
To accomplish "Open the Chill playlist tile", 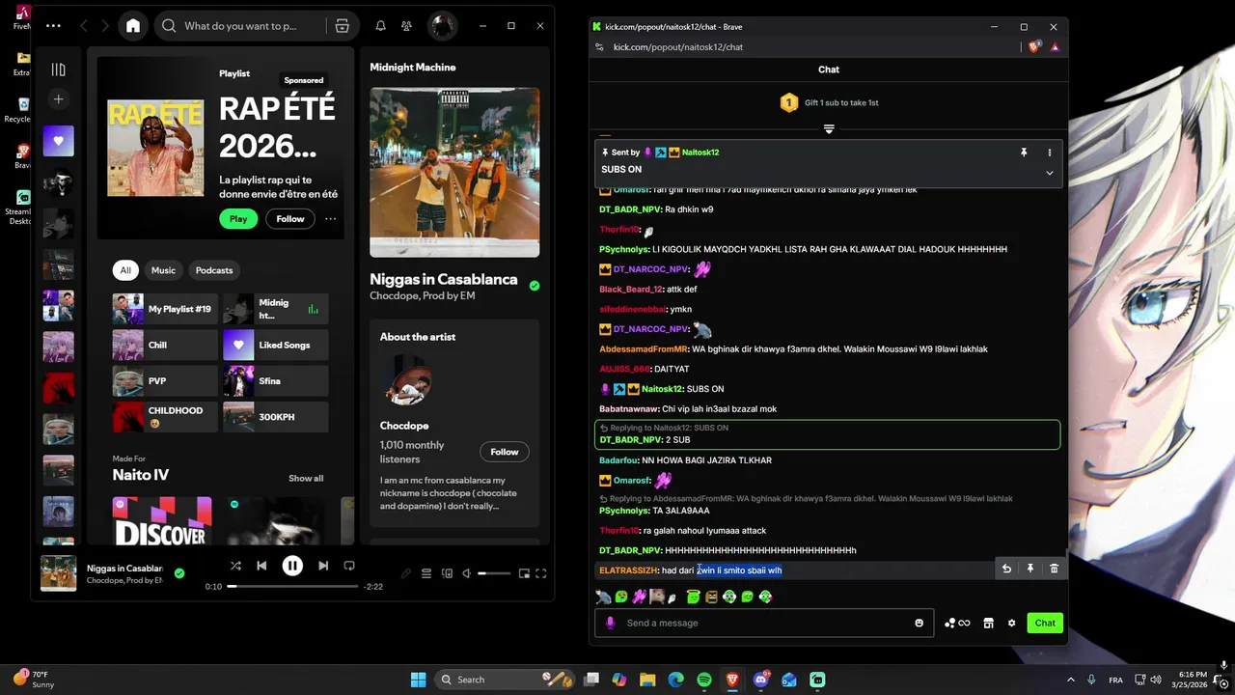I will [165, 345].
